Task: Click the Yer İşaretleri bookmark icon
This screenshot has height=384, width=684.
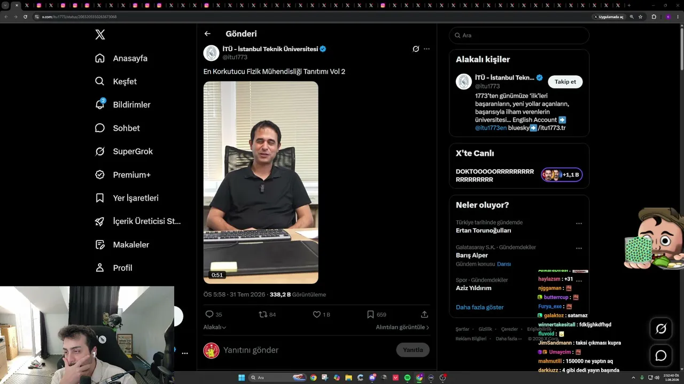Action: tap(100, 198)
